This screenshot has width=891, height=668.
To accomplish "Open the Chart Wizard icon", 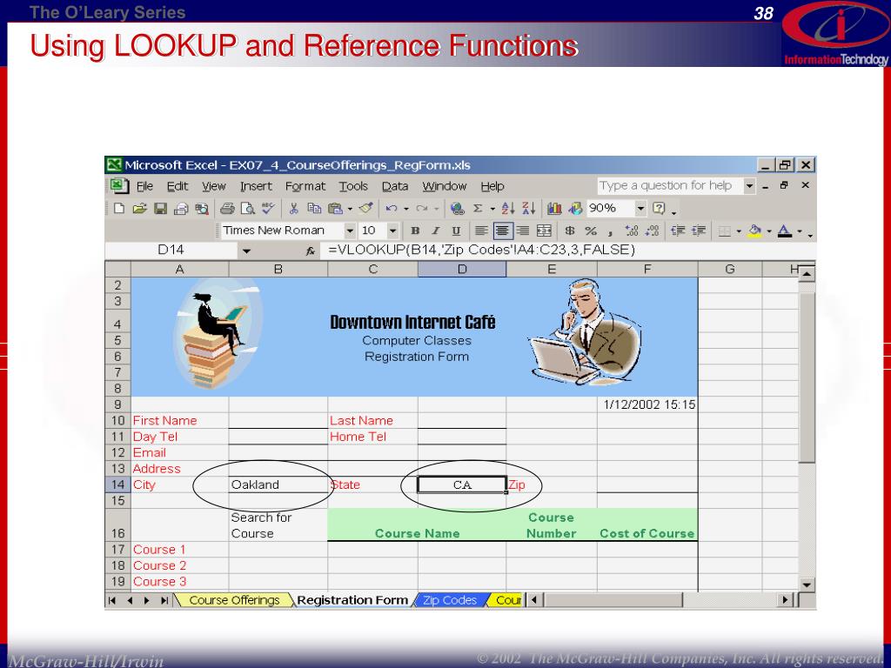I will [x=554, y=209].
